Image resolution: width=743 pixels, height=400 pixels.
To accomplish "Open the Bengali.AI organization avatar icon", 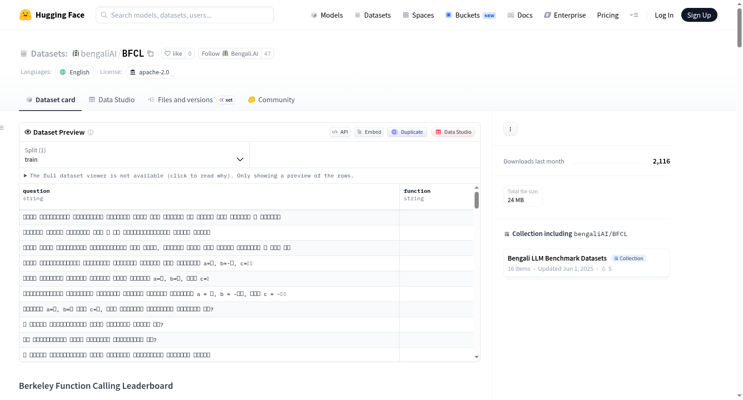I will click(225, 53).
